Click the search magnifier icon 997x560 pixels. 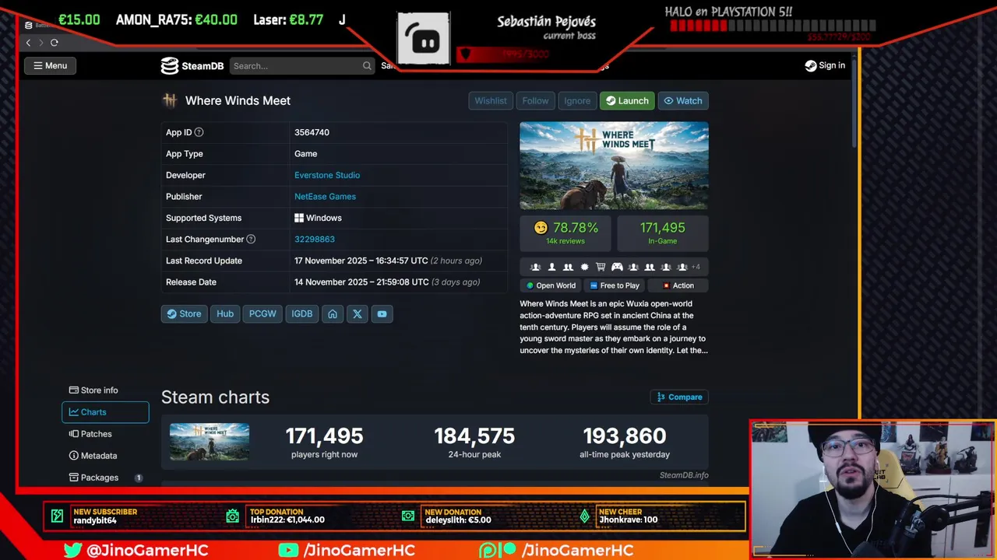click(367, 66)
